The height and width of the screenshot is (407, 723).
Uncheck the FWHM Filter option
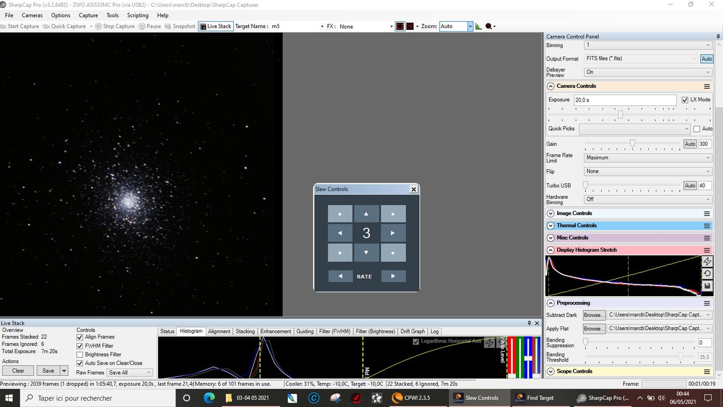(x=80, y=346)
